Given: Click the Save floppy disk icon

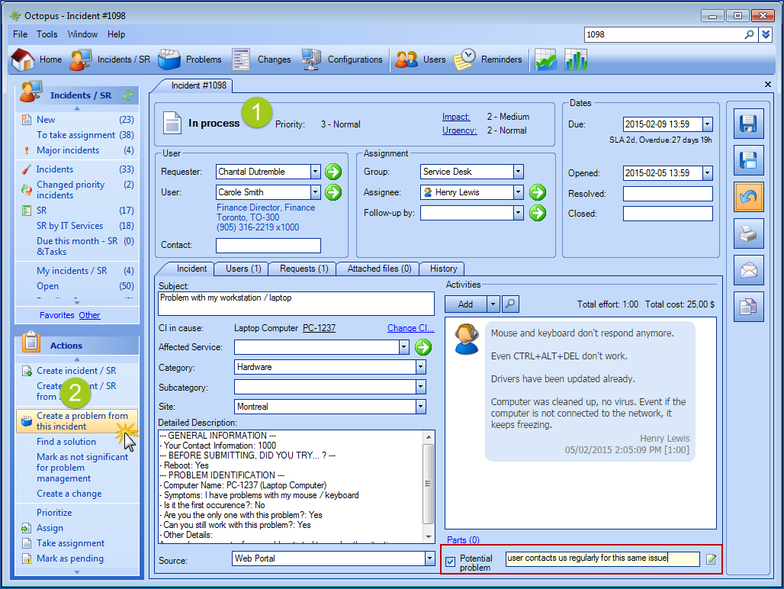Looking at the screenshot, I should [x=748, y=124].
